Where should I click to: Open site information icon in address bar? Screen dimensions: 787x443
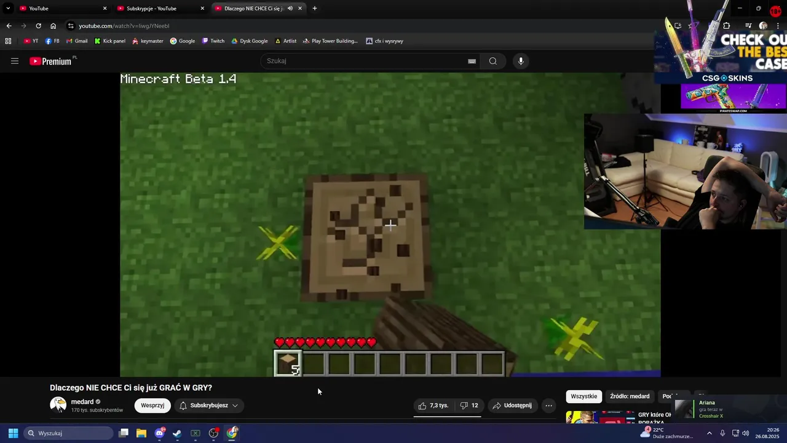pyautogui.click(x=71, y=26)
